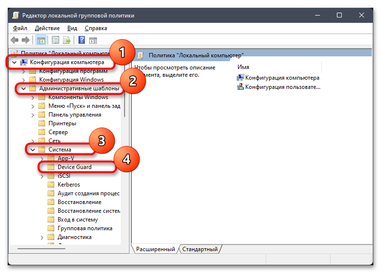The height and width of the screenshot is (273, 381).
Task: Click the Административные шаблоны folder icon
Action: pos(32,88)
